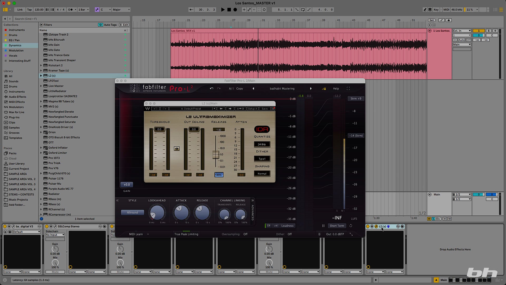506x285 pixels.
Task: Expand the Kramer Tape (s) folder
Action: [x=41, y=70]
